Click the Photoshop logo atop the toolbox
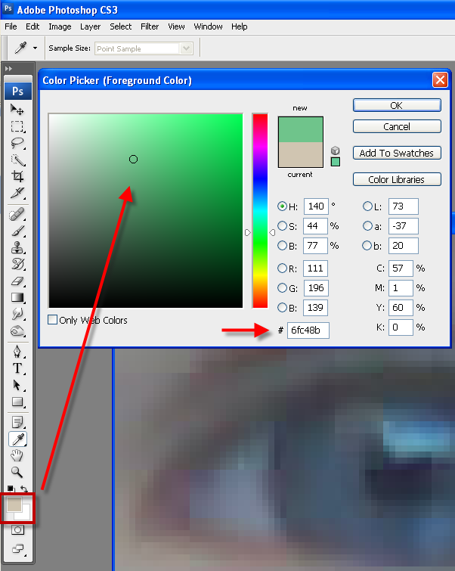The width and height of the screenshot is (455, 571). (18, 91)
